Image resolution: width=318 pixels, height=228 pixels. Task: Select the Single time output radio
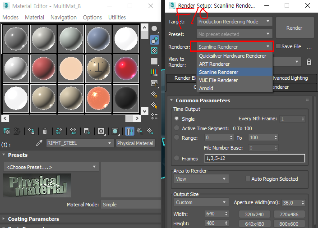[177, 119]
